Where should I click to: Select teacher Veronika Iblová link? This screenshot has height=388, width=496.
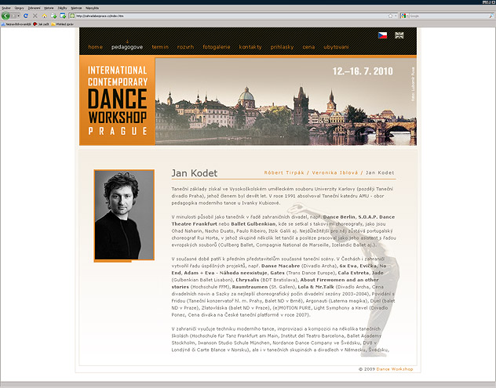coord(335,172)
